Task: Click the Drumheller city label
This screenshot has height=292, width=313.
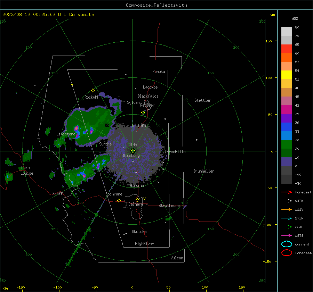Action: pyautogui.click(x=204, y=171)
